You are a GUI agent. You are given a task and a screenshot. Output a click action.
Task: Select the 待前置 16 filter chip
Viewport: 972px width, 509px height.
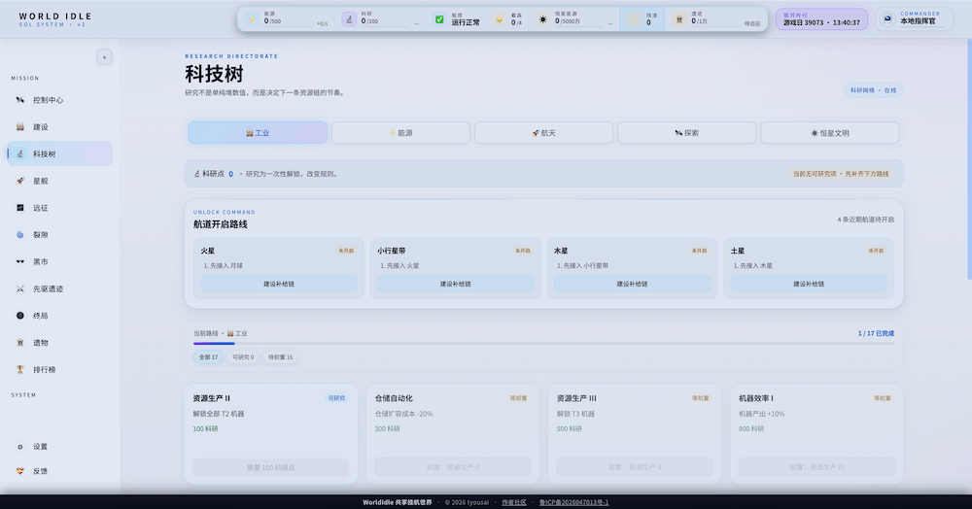[280, 357]
